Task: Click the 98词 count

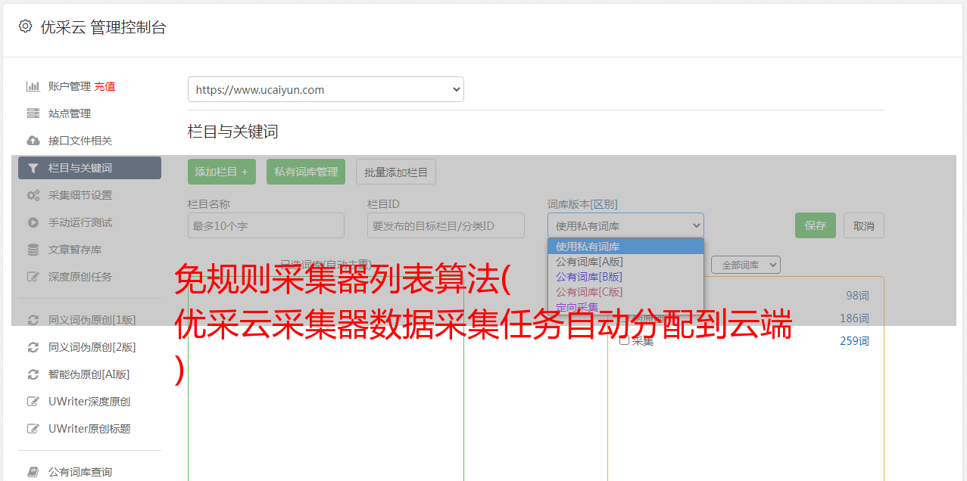Action: (x=857, y=296)
